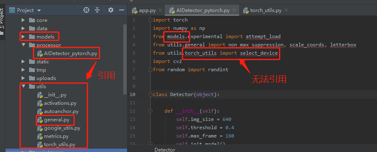The width and height of the screenshot is (377, 152).
Task: Fold the import block at line 1
Action: [x=151, y=20]
